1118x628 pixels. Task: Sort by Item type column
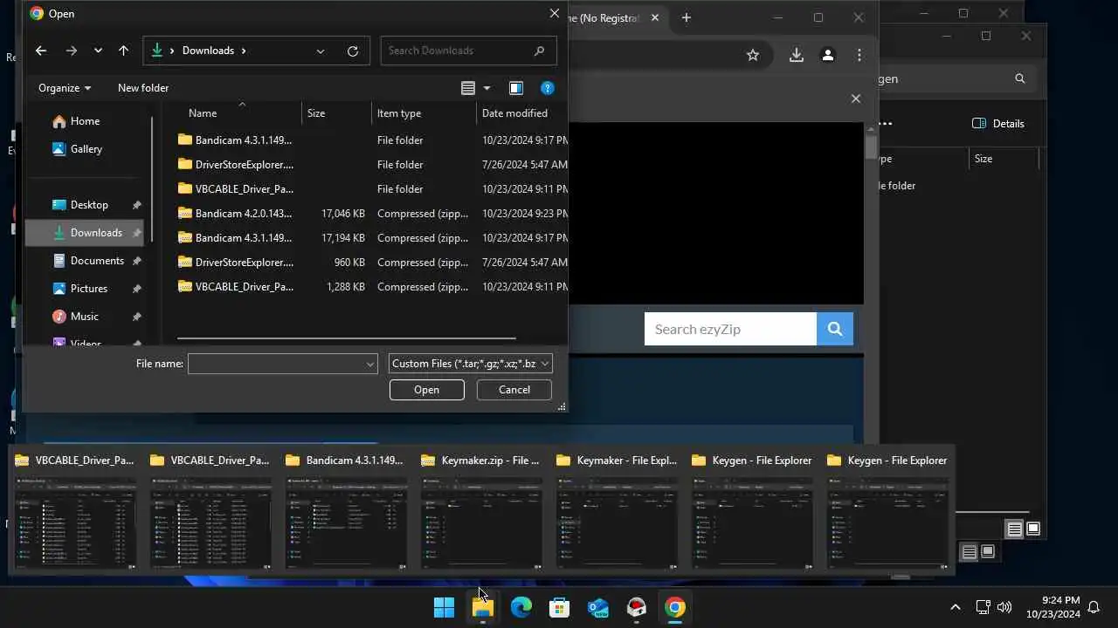tap(399, 113)
